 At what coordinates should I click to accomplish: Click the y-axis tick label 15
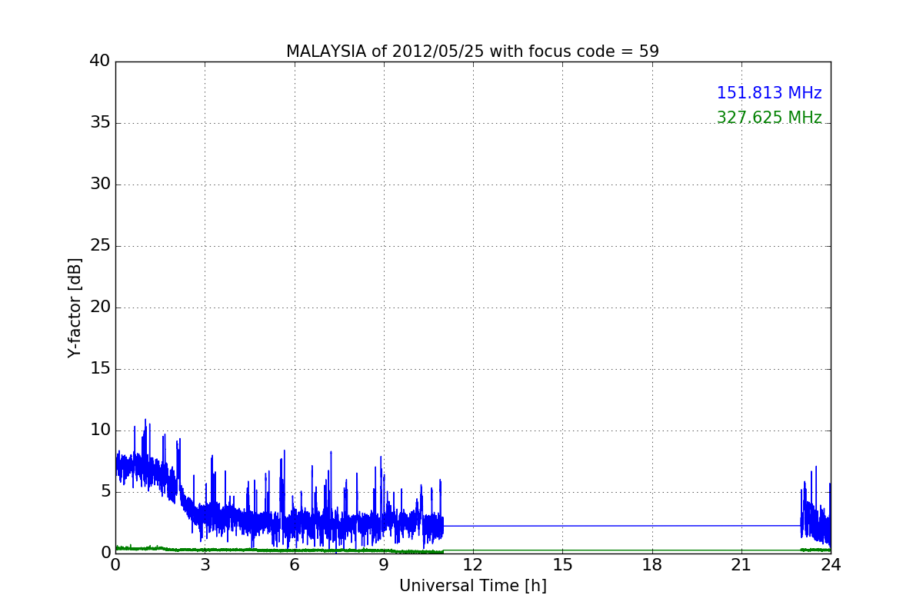click(99, 369)
